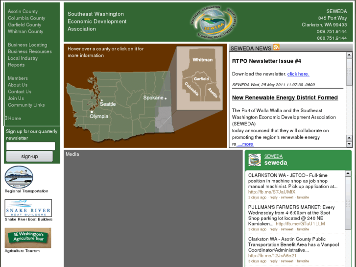Screen dimensions: 356x267
Task: Click Seattle label on Washington map
Action: pyautogui.click(x=108, y=104)
